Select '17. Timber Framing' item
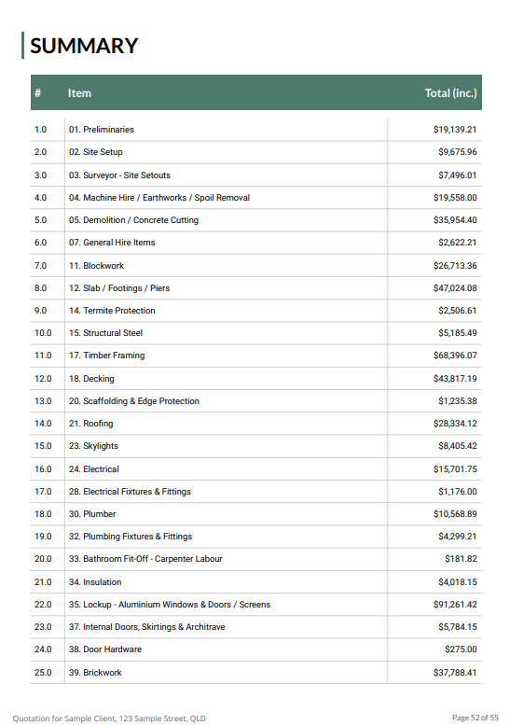 click(107, 356)
